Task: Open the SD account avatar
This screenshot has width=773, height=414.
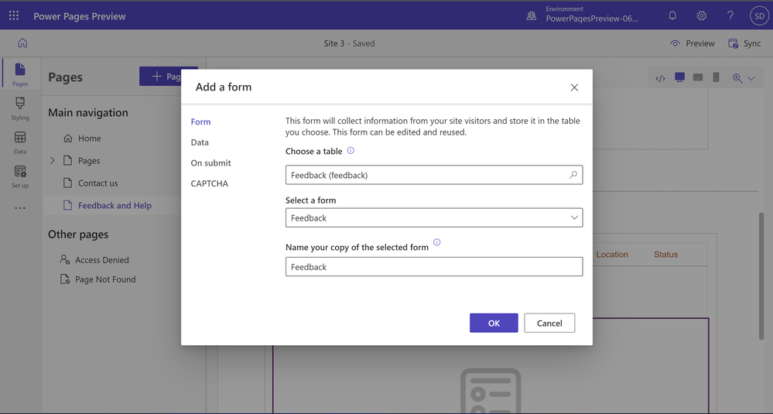Action: tap(759, 15)
